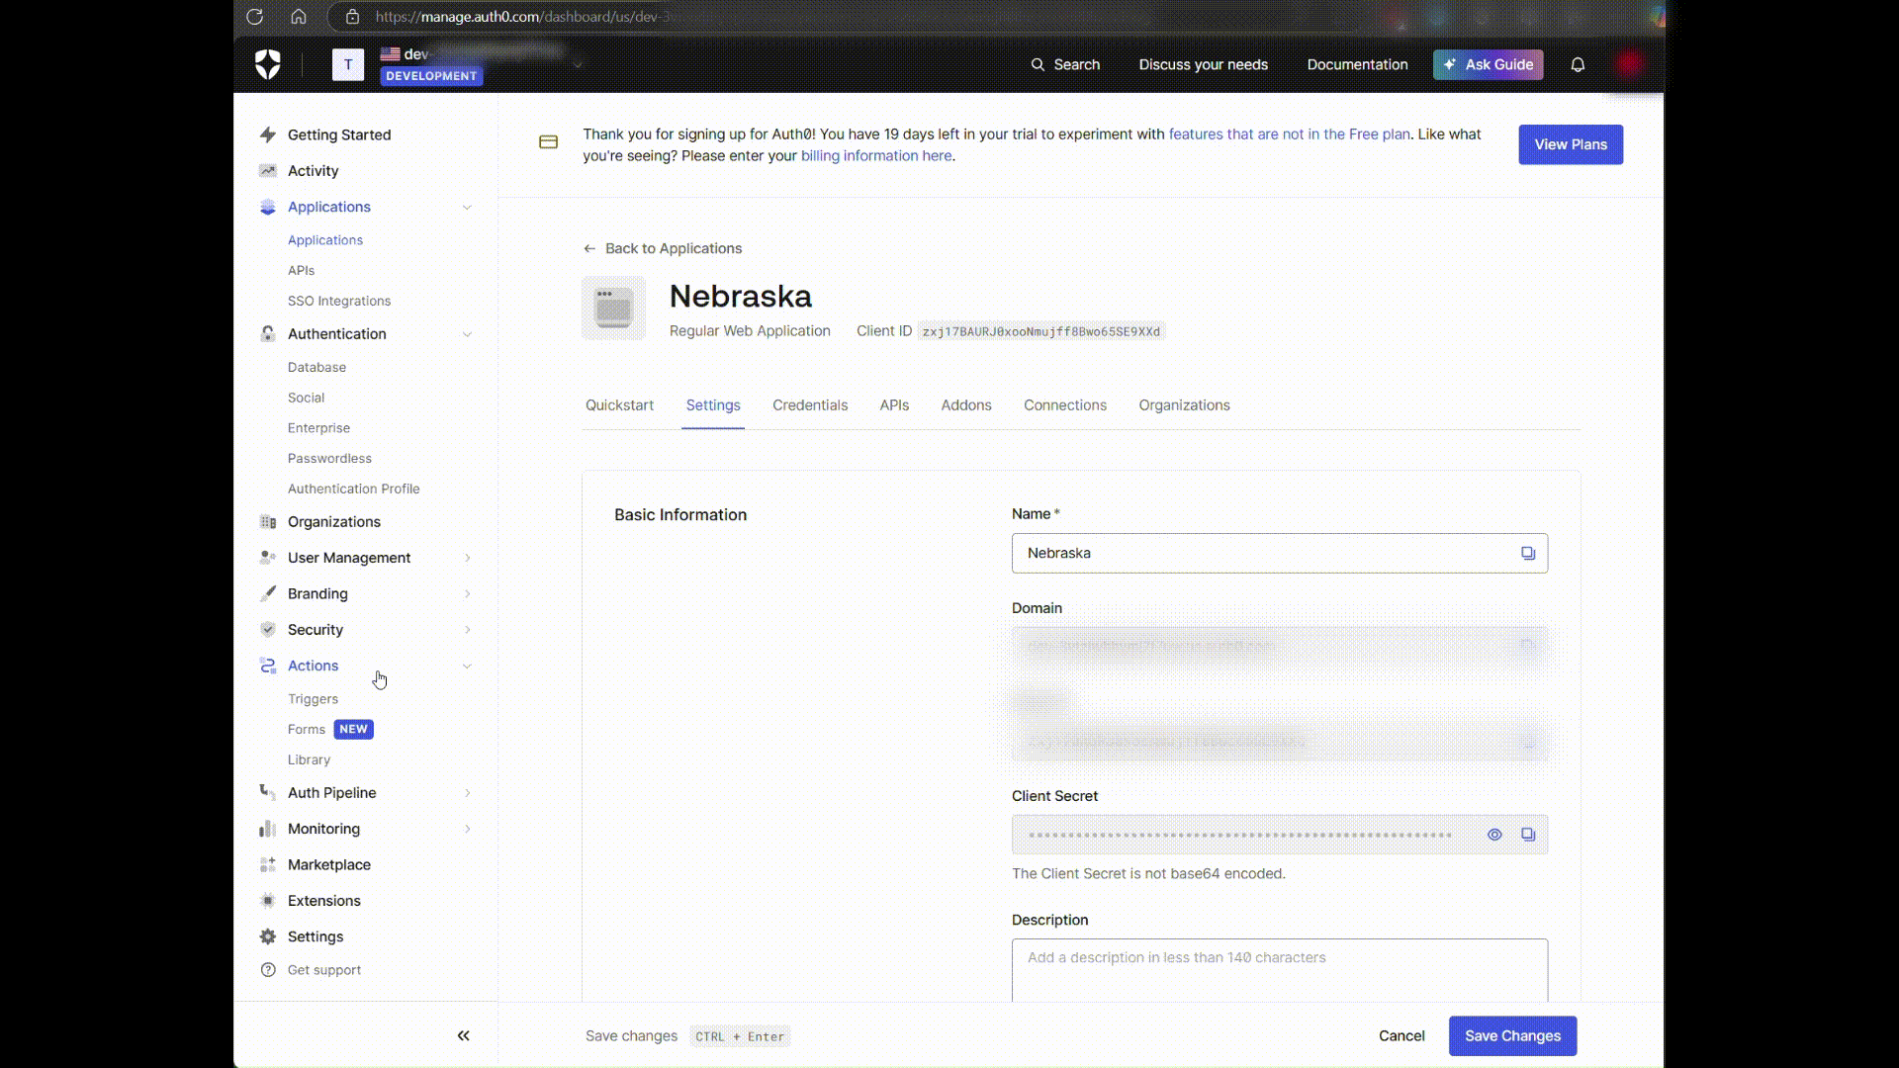Click the Activity chart icon

[x=267, y=170]
